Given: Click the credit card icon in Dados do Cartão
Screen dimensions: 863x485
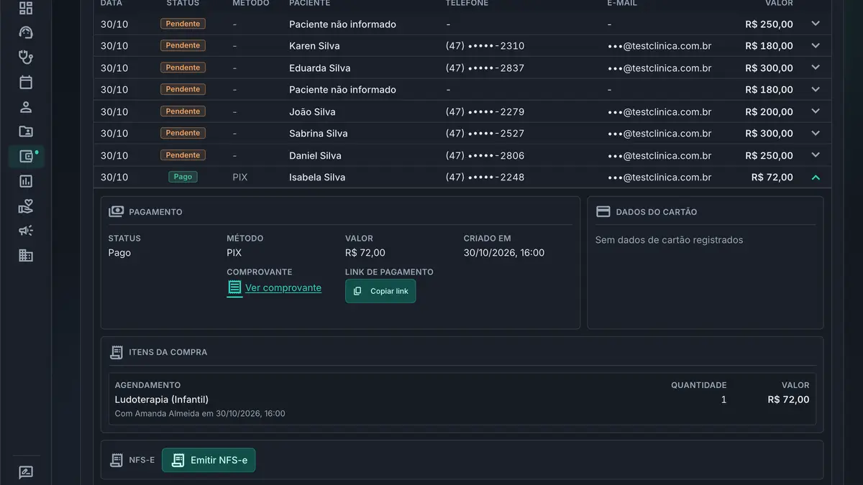Looking at the screenshot, I should coord(603,211).
